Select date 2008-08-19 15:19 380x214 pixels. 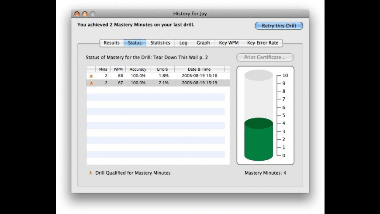point(200,83)
